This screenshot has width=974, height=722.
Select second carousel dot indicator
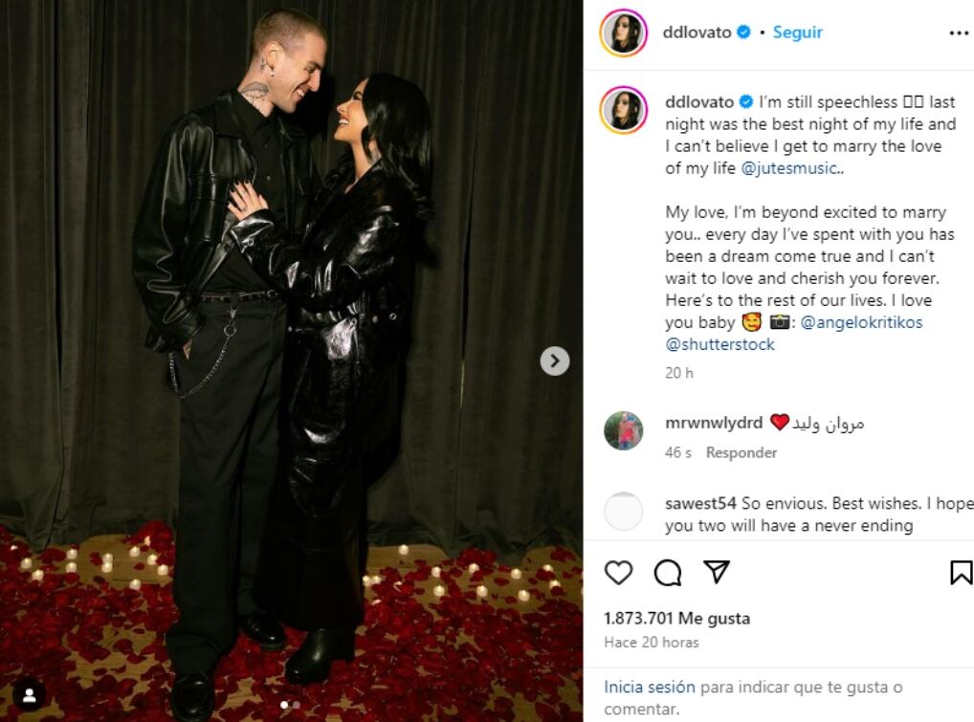click(297, 705)
